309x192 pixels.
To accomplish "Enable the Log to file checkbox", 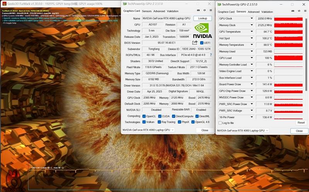I will coord(220,123).
